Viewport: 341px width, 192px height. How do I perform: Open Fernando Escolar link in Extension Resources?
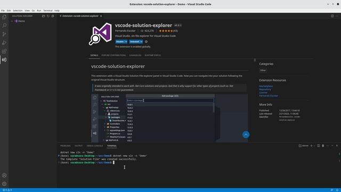(269, 96)
